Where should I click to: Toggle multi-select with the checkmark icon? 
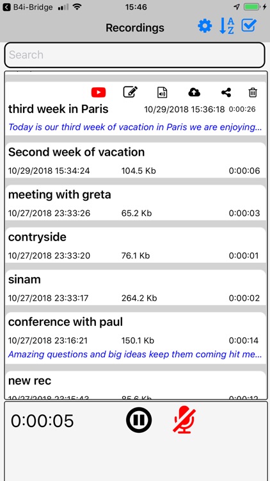(x=249, y=26)
